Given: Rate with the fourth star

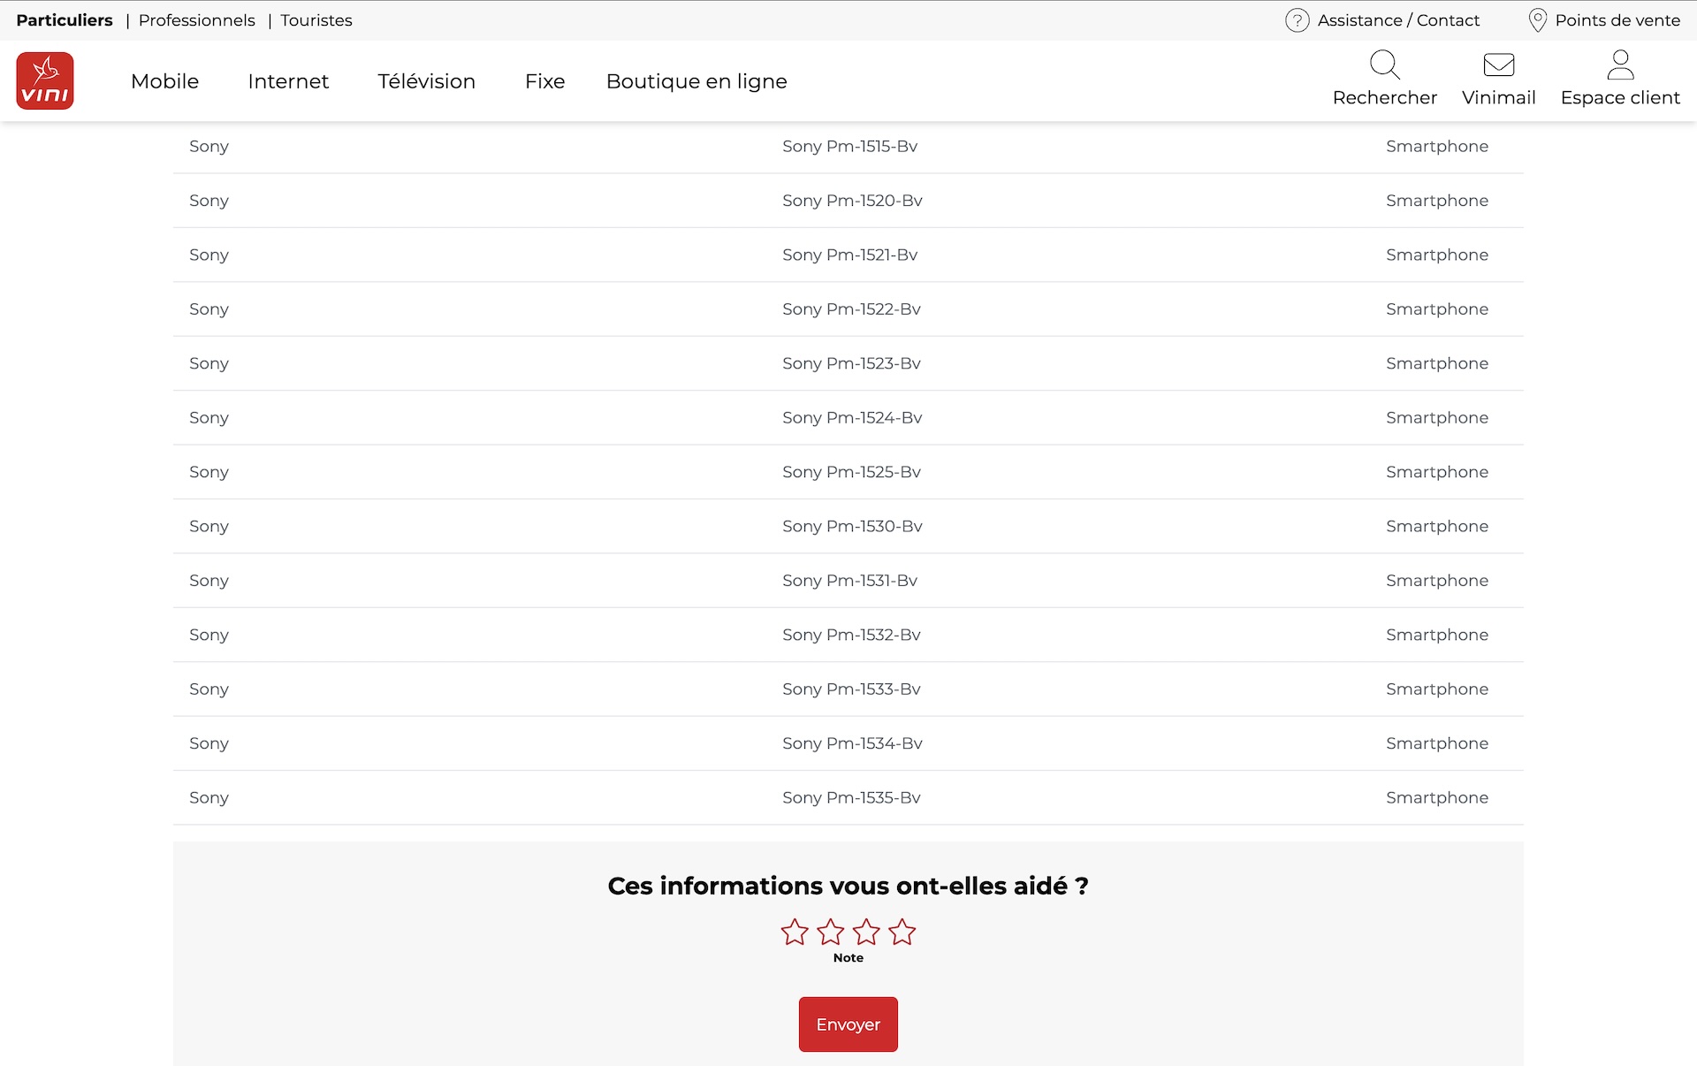Looking at the screenshot, I should click(902, 932).
